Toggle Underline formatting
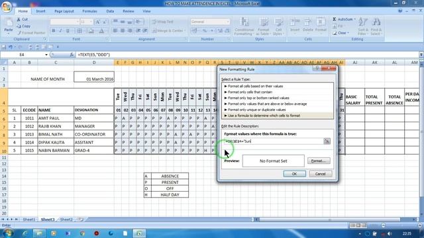The width and height of the screenshot is (424, 238). click(x=68, y=31)
